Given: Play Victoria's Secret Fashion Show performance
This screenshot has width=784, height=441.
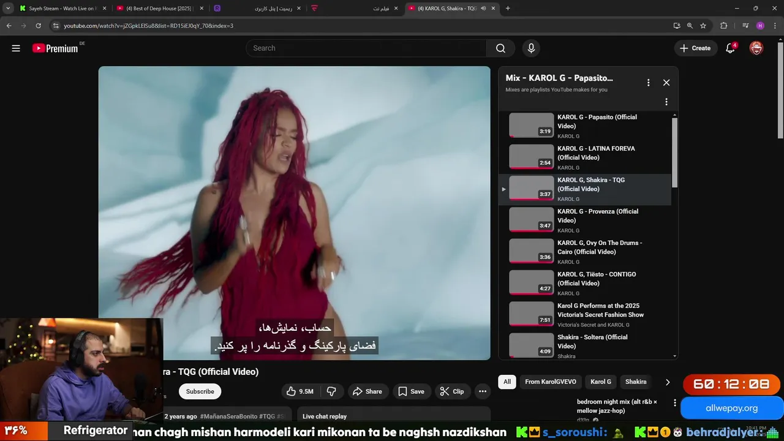Looking at the screenshot, I should (585, 315).
